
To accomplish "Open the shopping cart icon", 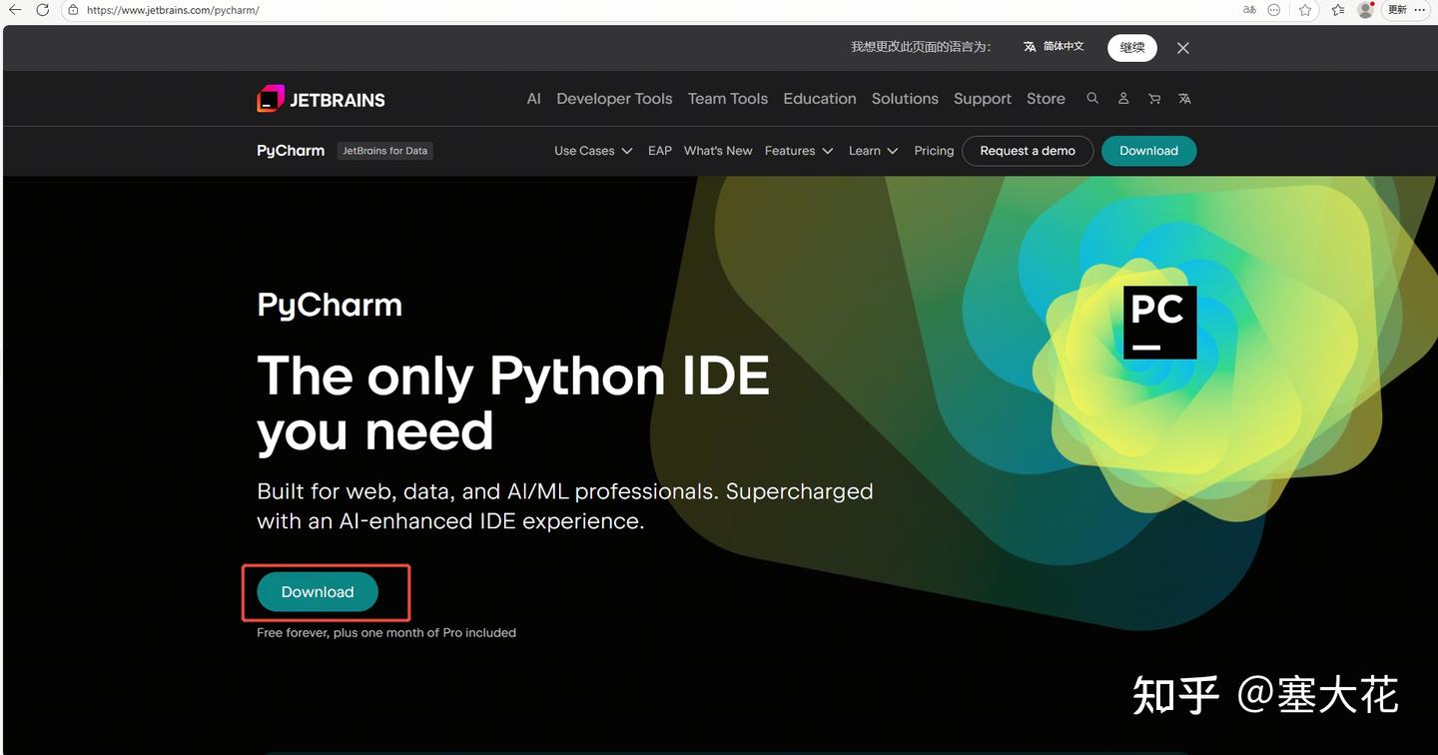I will [1154, 98].
